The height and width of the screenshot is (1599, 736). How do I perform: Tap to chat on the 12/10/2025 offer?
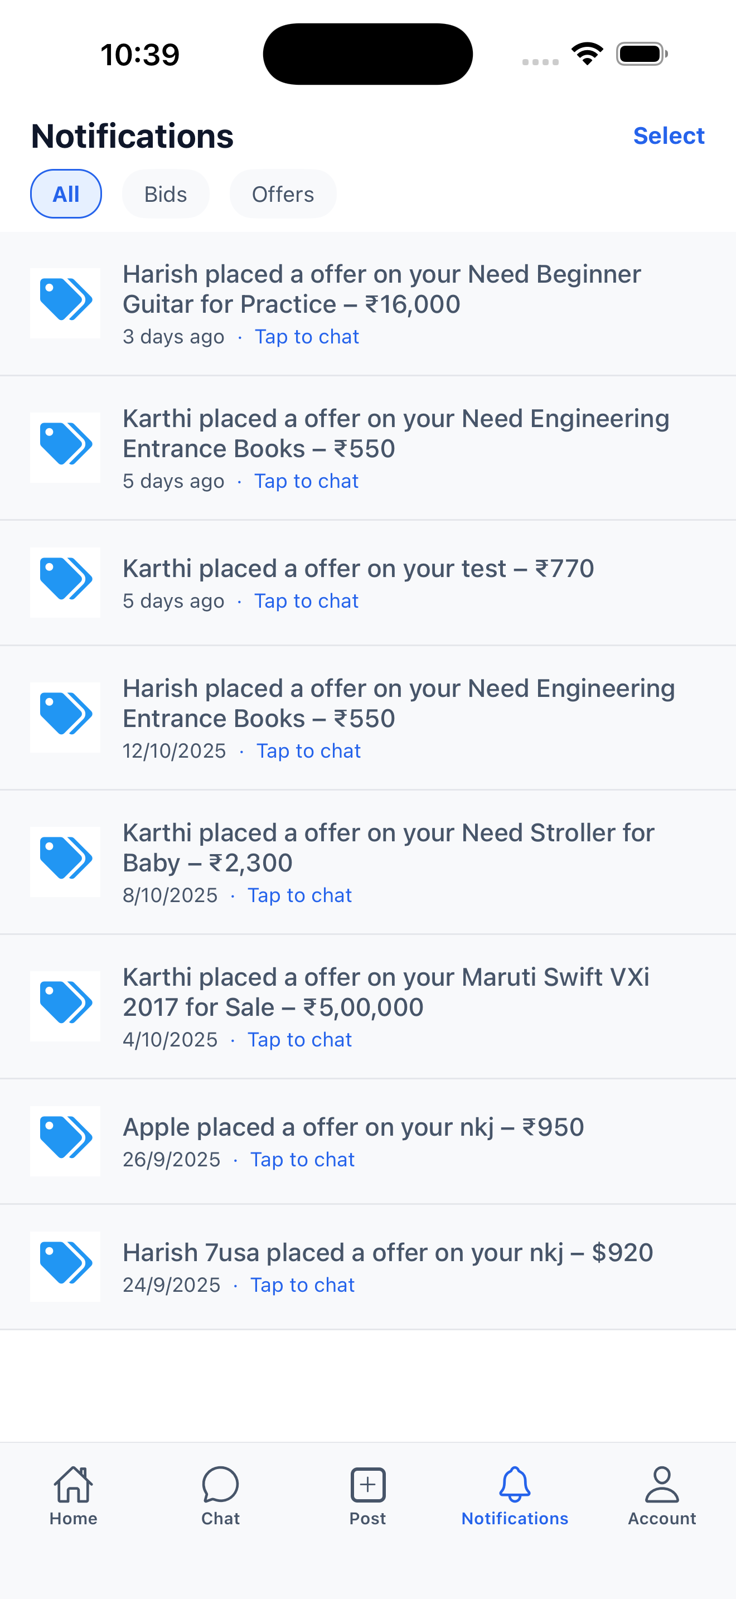(308, 752)
